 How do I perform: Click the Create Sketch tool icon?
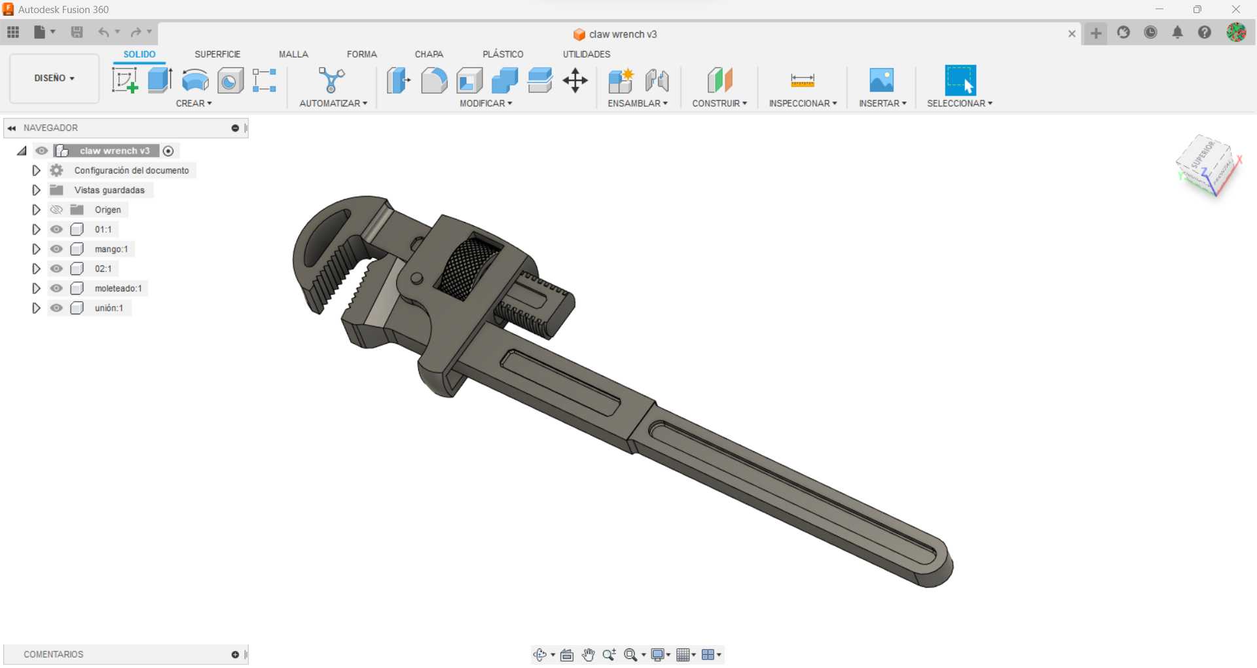124,81
